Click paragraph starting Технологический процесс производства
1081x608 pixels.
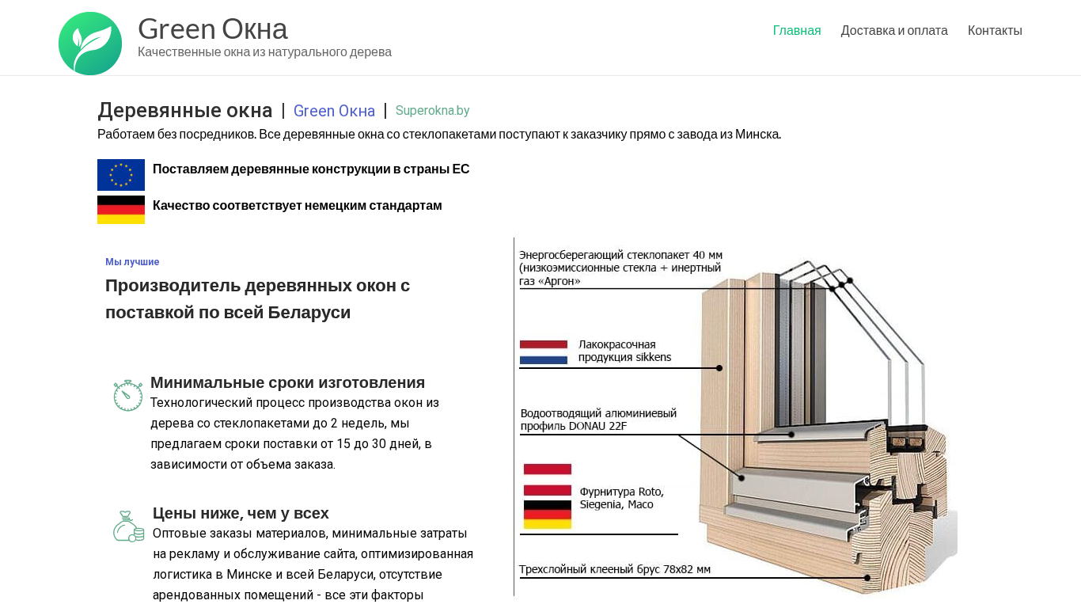coord(294,433)
